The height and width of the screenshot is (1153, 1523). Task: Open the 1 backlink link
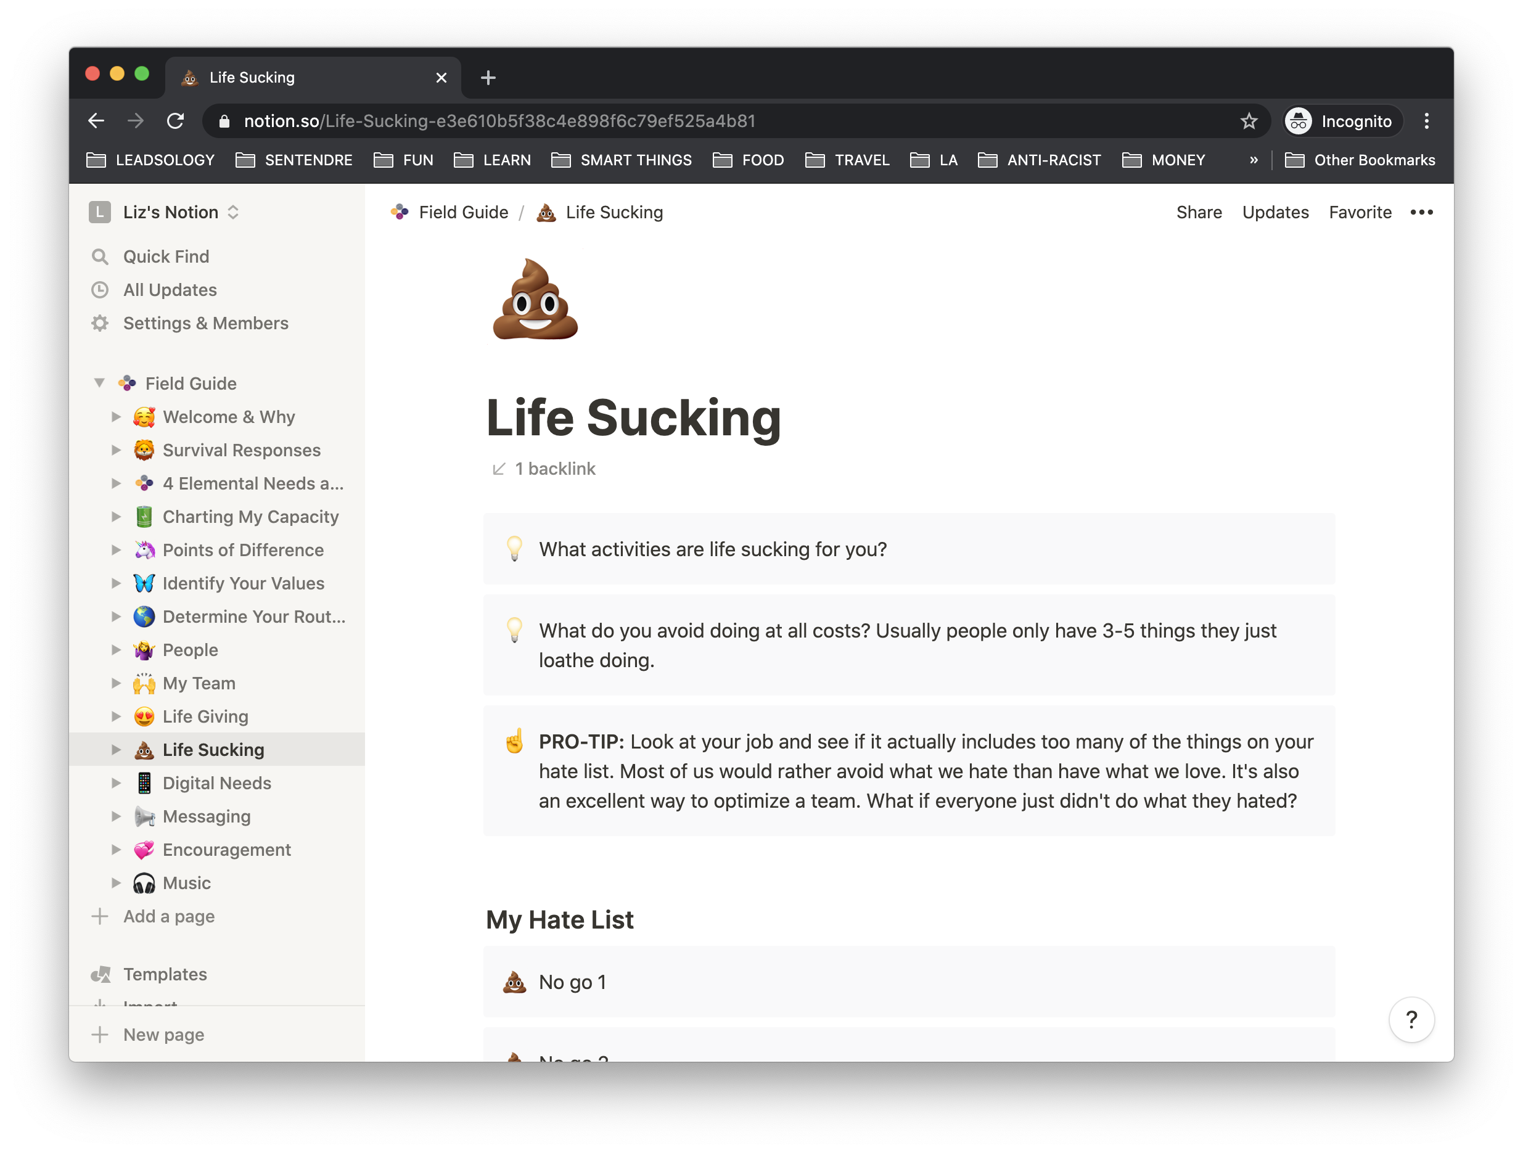pos(544,469)
